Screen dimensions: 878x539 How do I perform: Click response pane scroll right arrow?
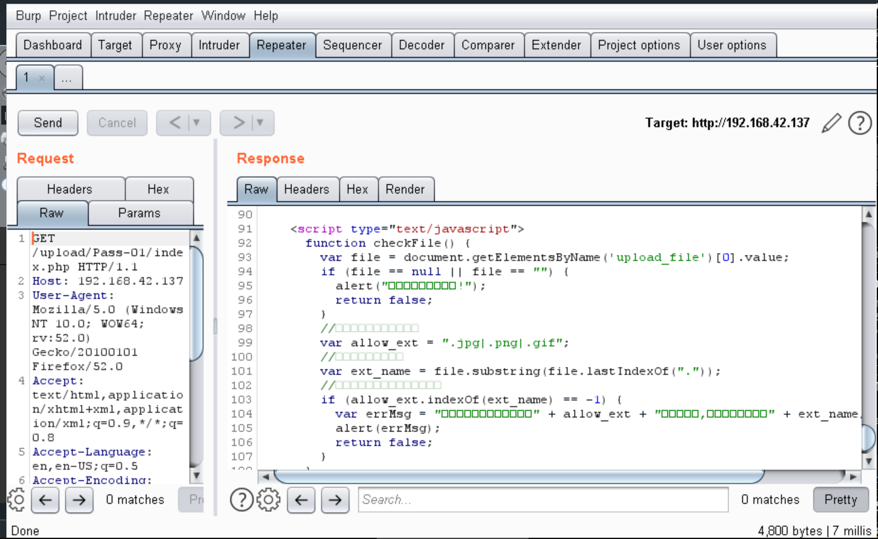(x=854, y=476)
